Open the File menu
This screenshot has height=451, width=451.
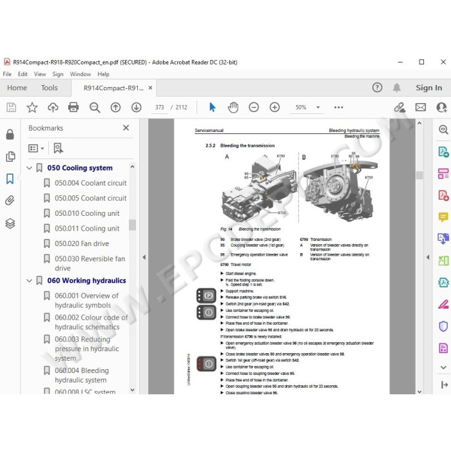(x=7, y=74)
